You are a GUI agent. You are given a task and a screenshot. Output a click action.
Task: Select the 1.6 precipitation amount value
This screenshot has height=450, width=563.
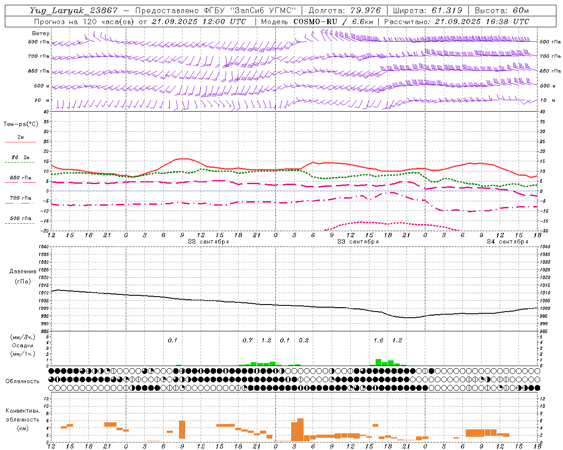pyautogui.click(x=378, y=340)
